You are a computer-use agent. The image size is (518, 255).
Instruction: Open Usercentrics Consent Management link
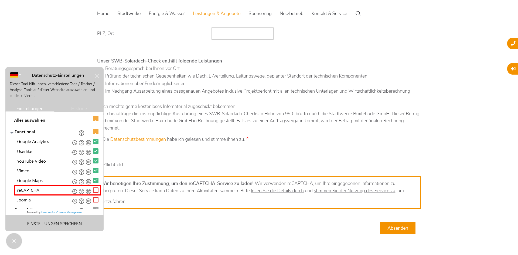tap(62, 212)
